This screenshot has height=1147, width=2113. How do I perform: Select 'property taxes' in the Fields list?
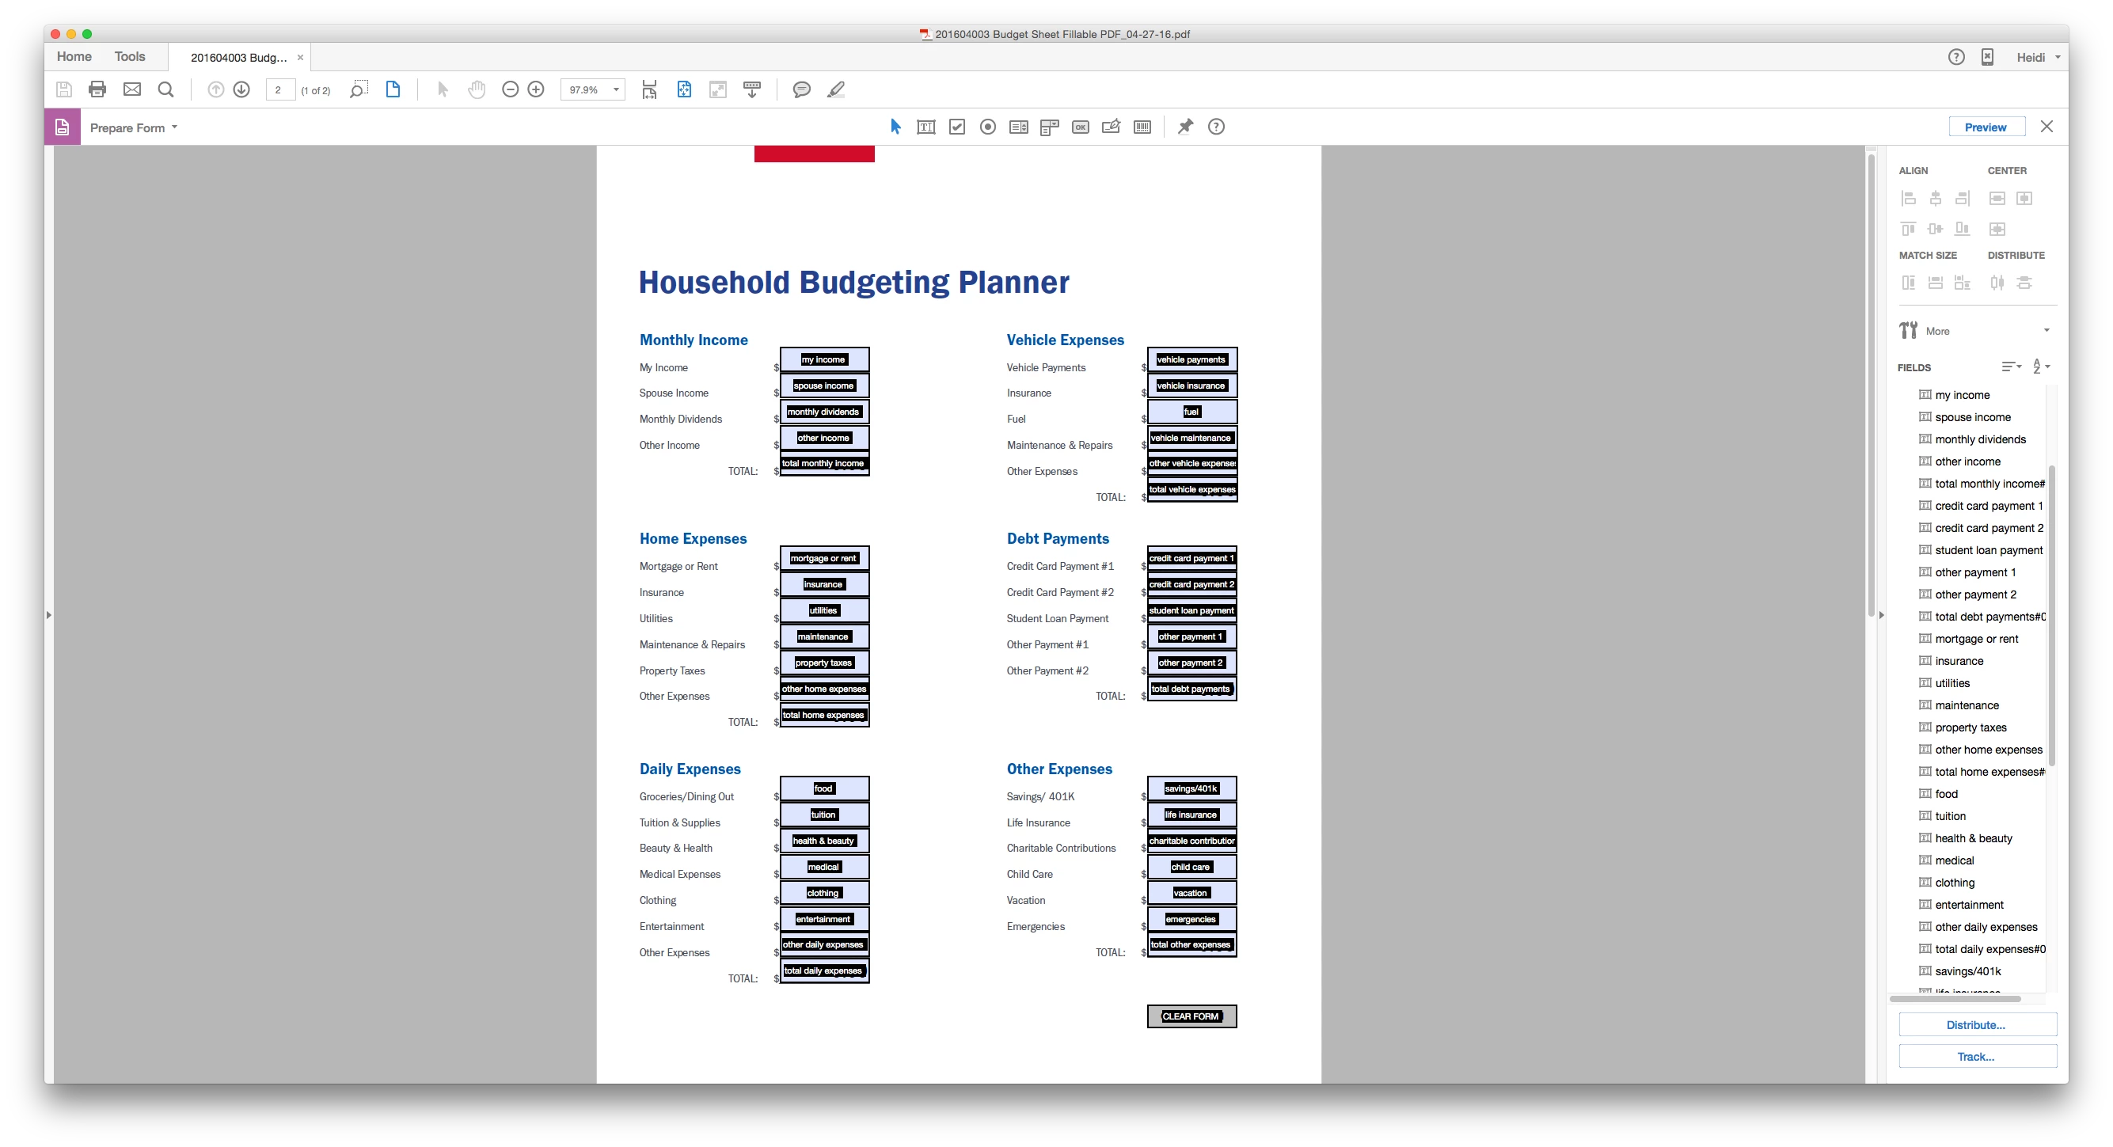(1970, 727)
